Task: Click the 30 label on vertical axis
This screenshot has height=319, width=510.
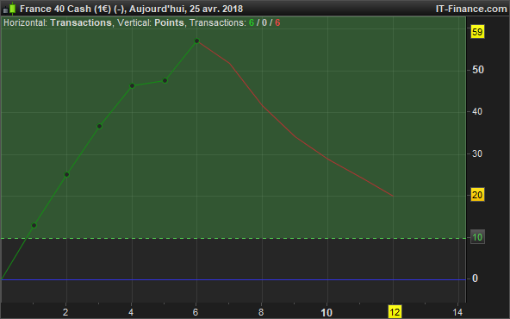Action: click(477, 153)
